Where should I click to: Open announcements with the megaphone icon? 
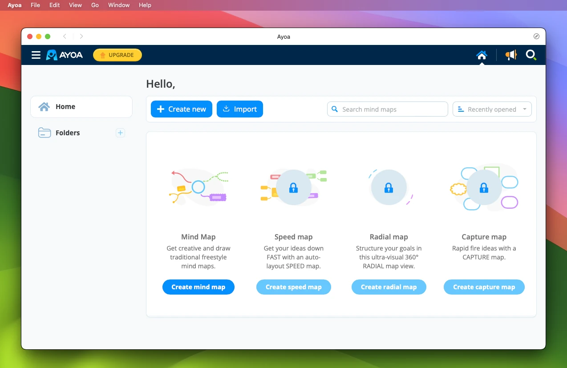[x=510, y=55]
